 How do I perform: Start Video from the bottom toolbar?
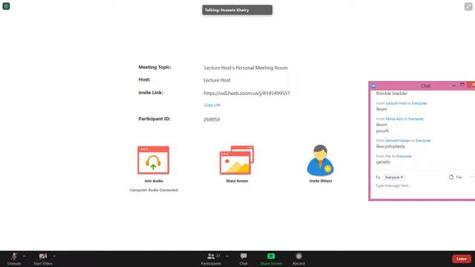point(43,259)
